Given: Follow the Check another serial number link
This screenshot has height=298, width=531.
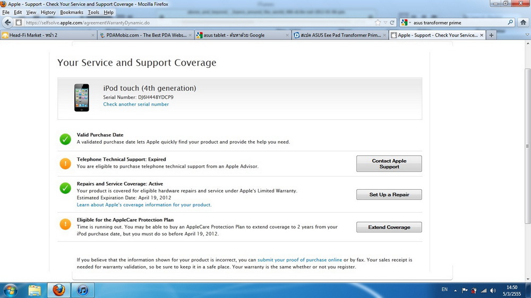Looking at the screenshot, I should tap(136, 104).
